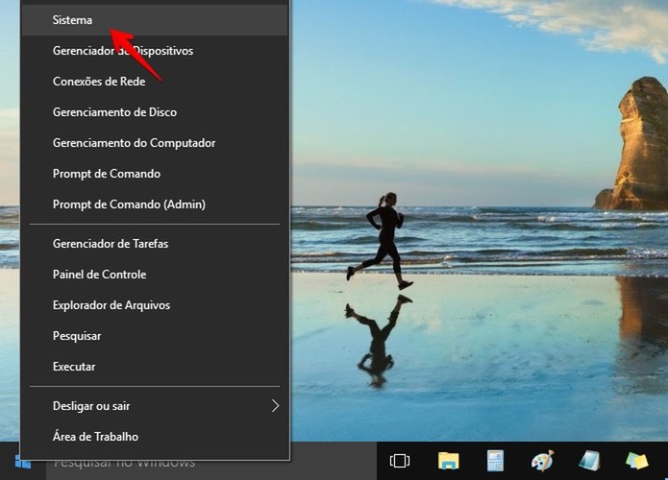Open the Sticky Notes taskbar icon

[636, 461]
